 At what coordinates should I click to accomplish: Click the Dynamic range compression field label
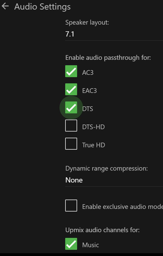point(107,169)
